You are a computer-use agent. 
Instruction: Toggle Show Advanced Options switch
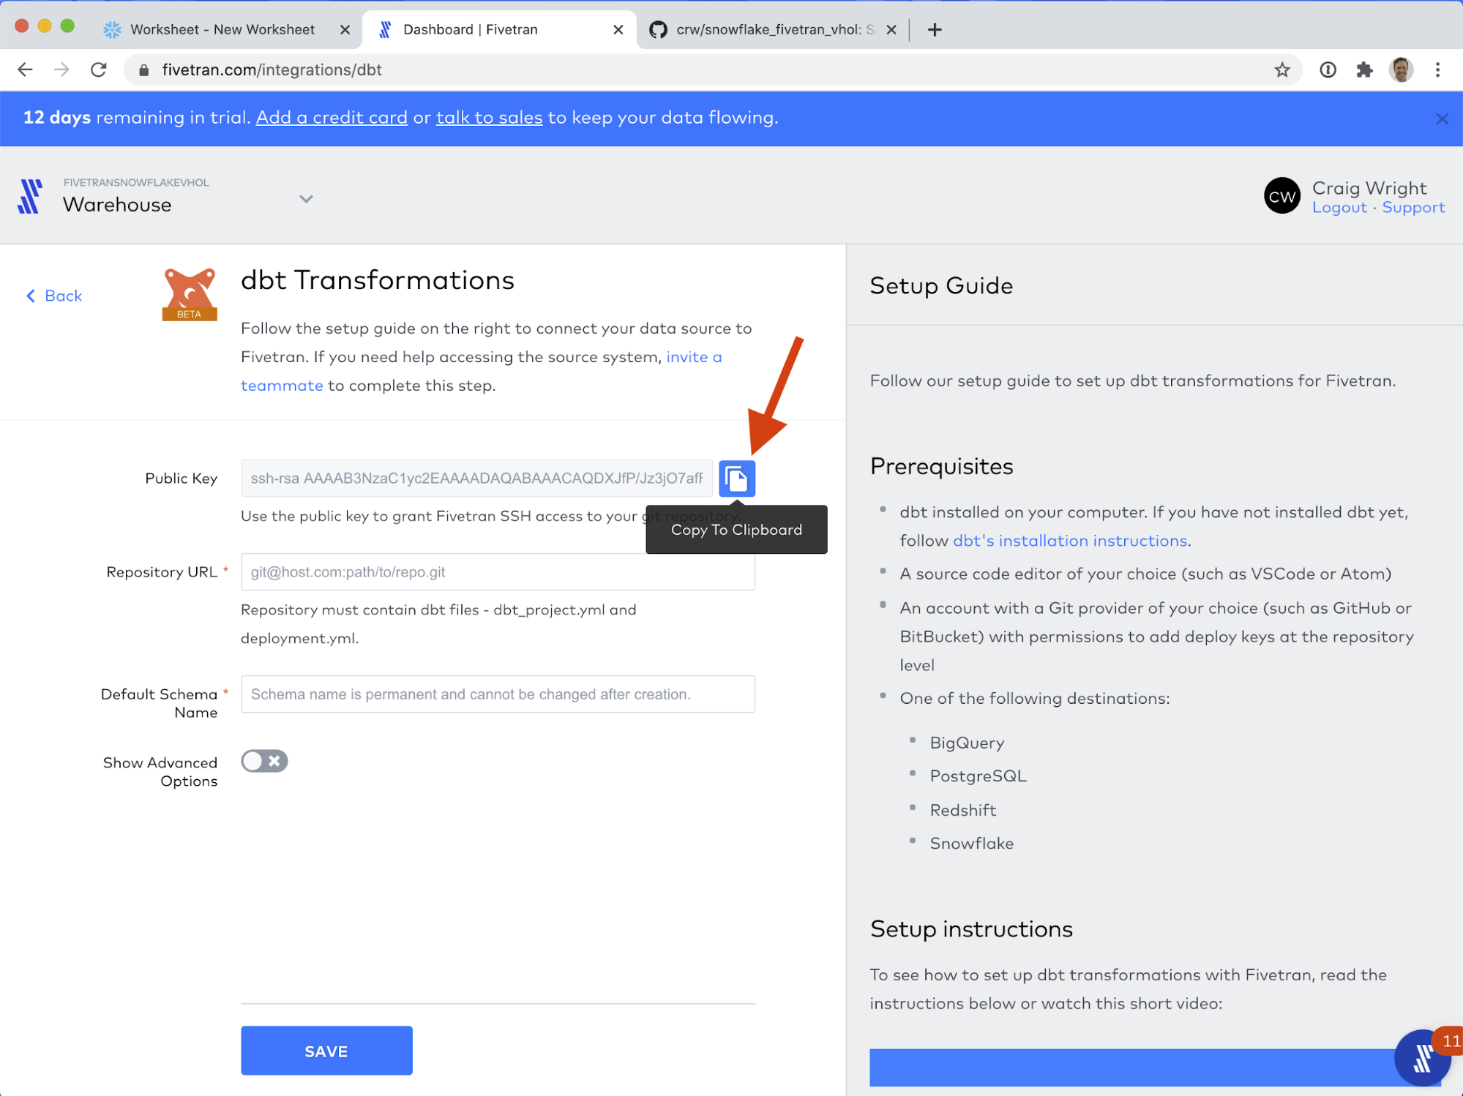pos(264,761)
